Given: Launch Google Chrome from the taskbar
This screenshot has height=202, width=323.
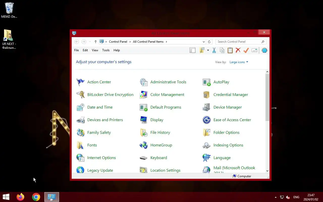Looking at the screenshot, I should (x=36, y=197).
